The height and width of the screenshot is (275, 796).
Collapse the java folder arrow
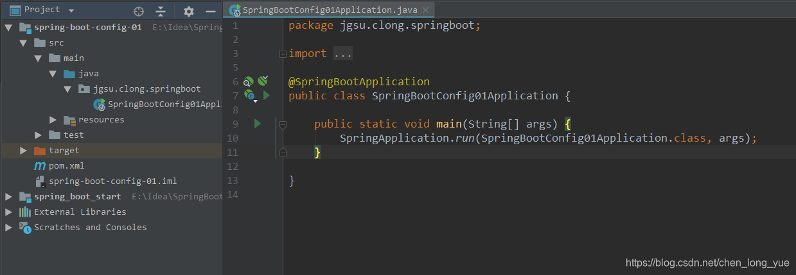[53, 74]
